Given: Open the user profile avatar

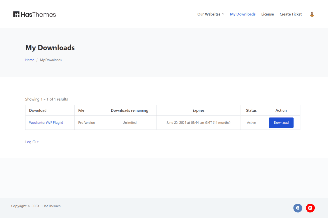Looking at the screenshot, I should 312,14.
